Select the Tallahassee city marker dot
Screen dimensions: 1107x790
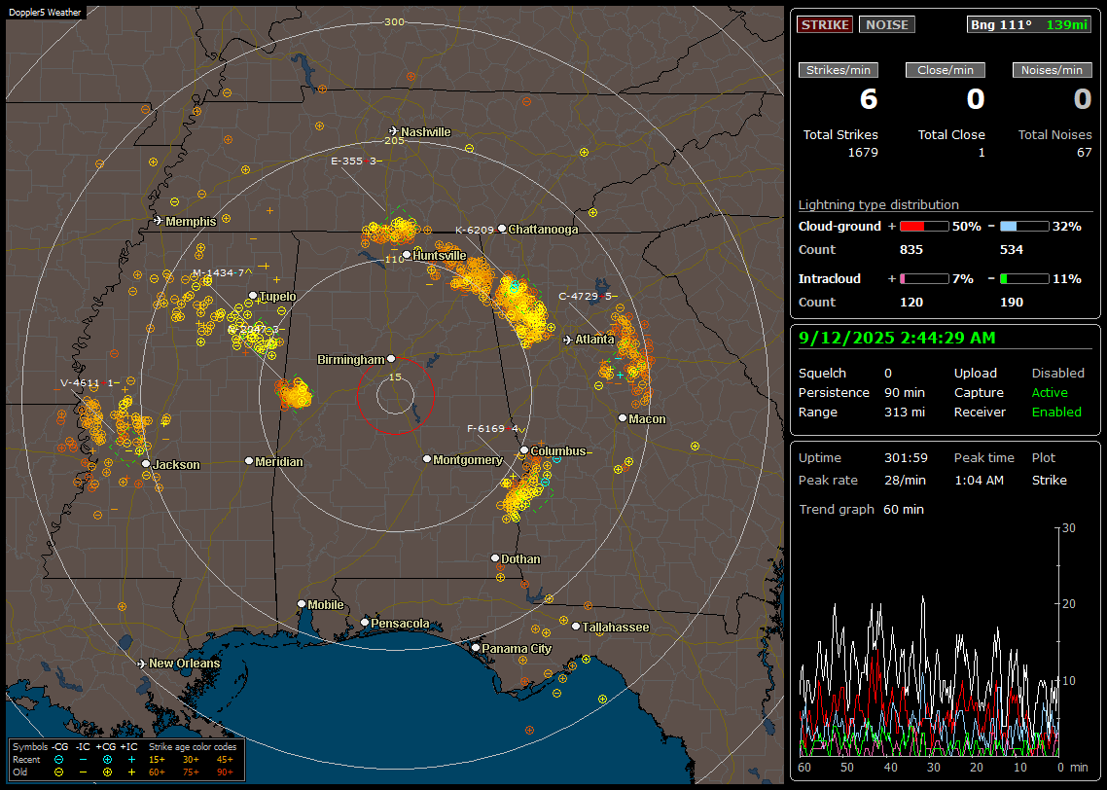(x=576, y=627)
